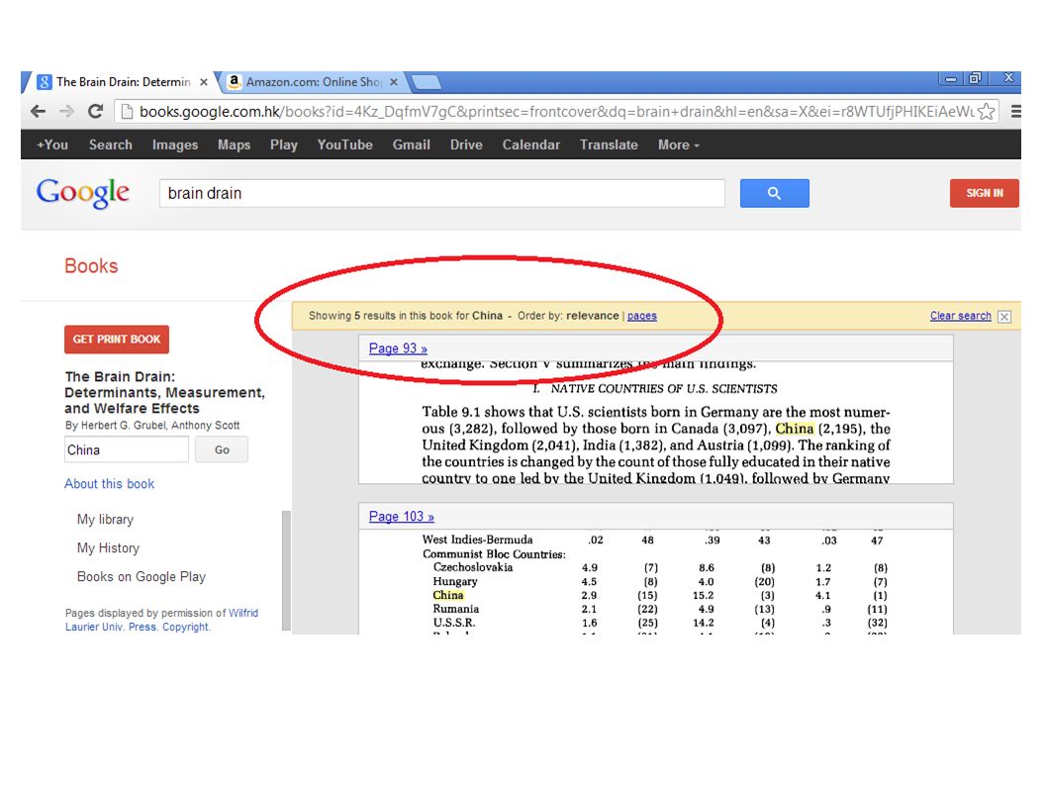Open Maps in the Google bar
The image size is (1047, 785).
tap(234, 145)
